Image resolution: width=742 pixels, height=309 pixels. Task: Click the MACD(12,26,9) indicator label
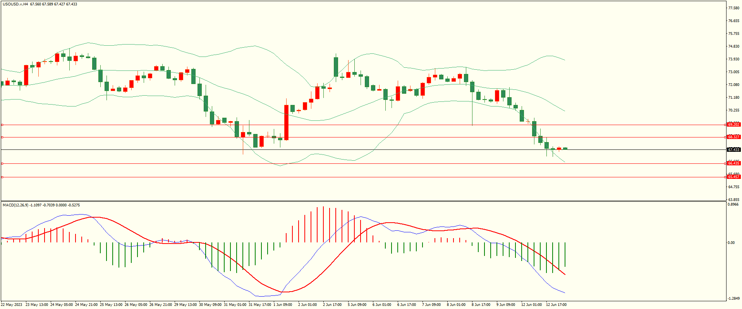click(x=15, y=205)
